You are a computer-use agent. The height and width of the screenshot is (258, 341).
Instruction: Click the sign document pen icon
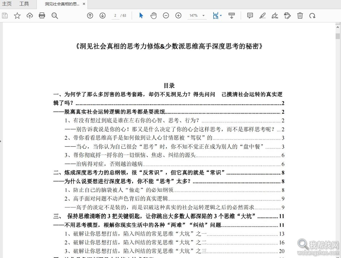tap(275, 16)
